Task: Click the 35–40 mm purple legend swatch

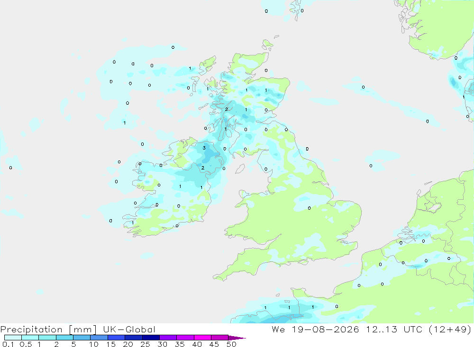Action: pyautogui.click(x=185, y=338)
